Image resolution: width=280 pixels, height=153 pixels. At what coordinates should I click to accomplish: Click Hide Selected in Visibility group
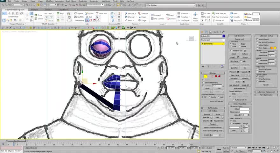click(x=219, y=13)
